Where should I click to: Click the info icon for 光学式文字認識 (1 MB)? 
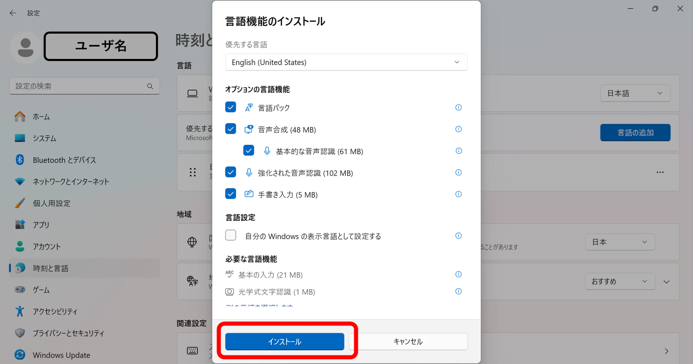point(458,291)
